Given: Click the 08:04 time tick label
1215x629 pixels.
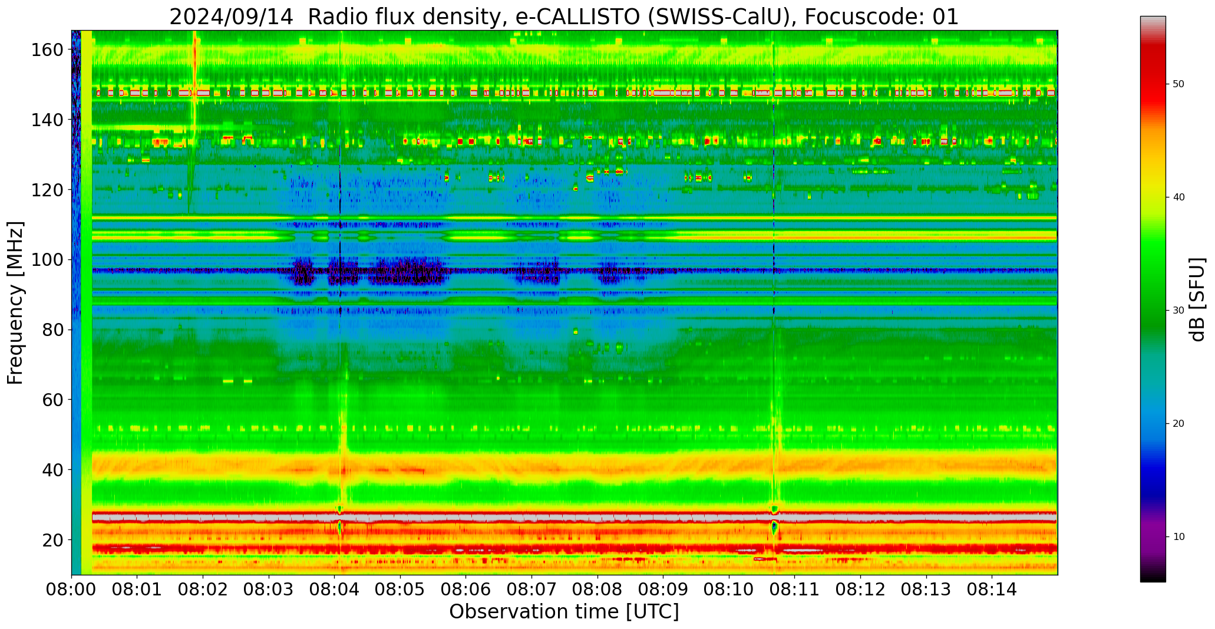Looking at the screenshot, I should [x=335, y=590].
